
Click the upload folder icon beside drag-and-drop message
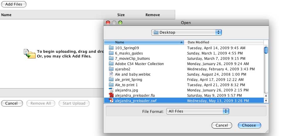pyautogui.click(x=30, y=54)
